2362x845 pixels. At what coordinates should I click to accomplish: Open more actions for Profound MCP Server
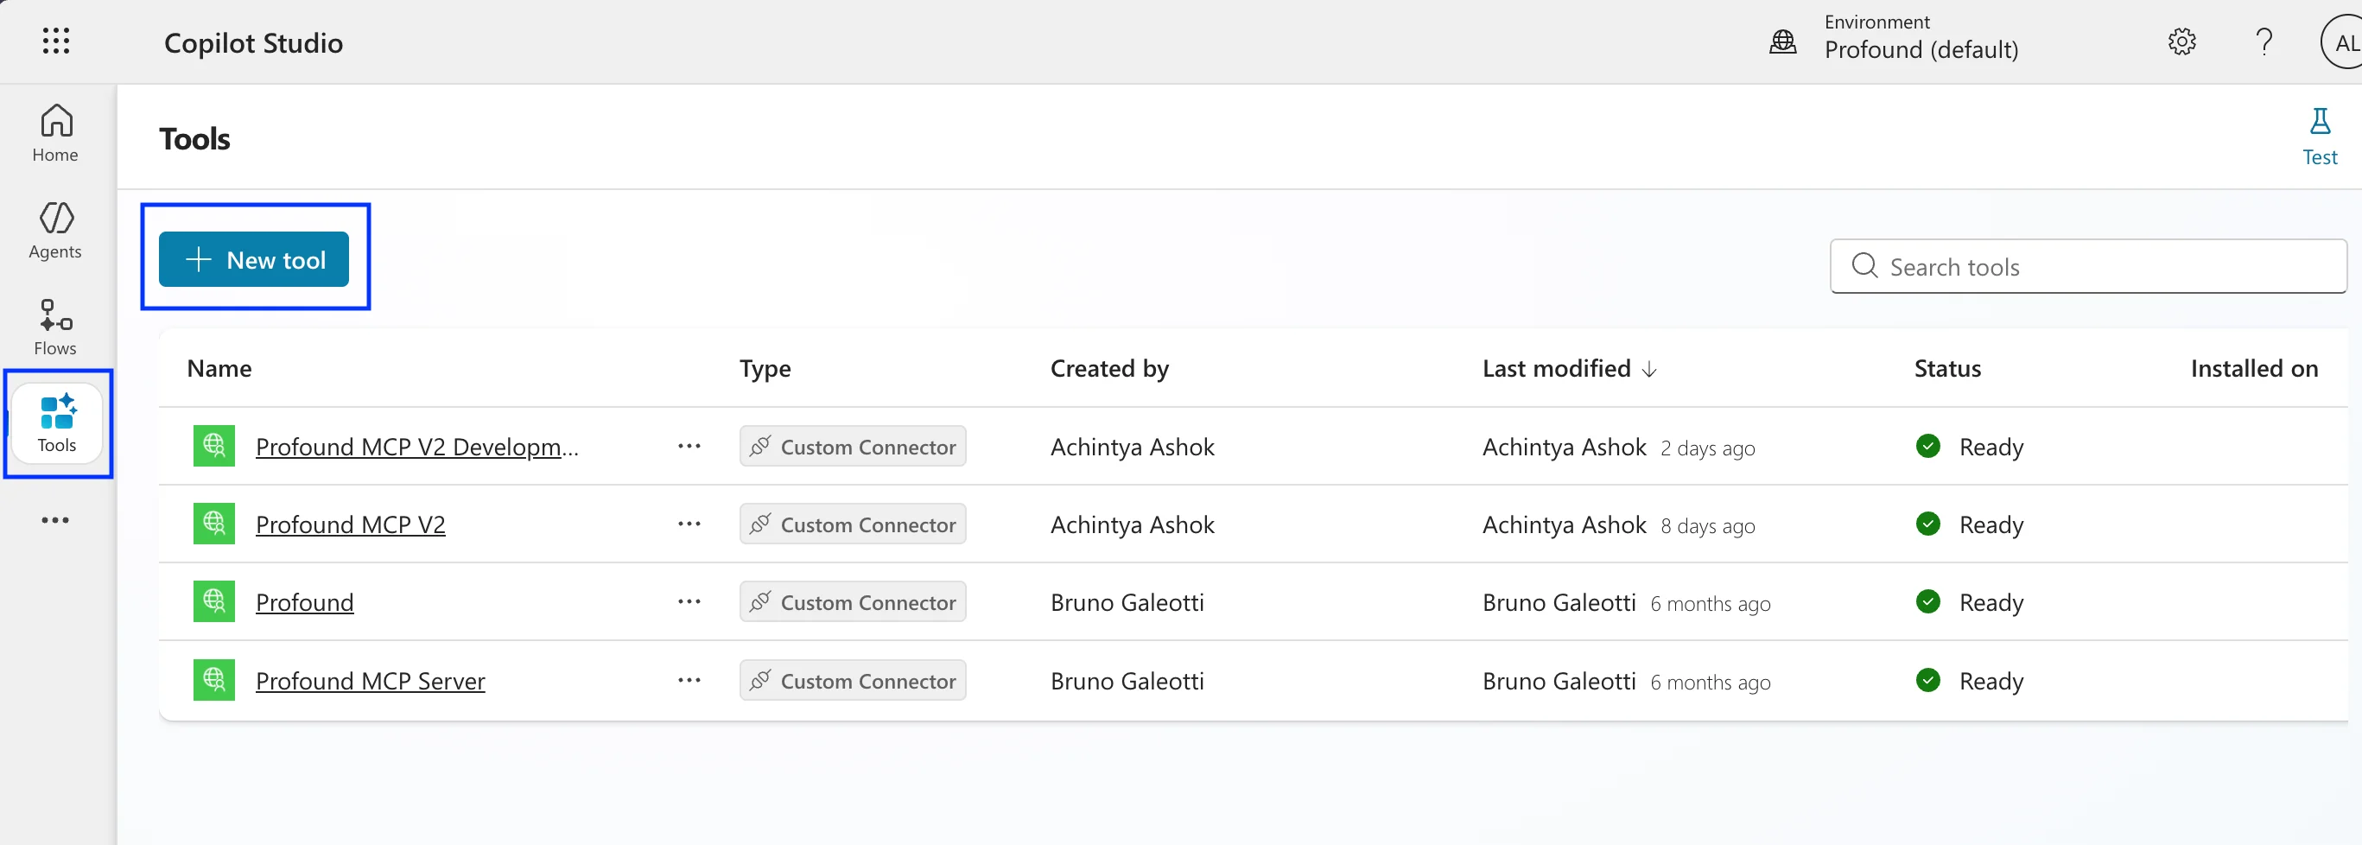coord(689,681)
